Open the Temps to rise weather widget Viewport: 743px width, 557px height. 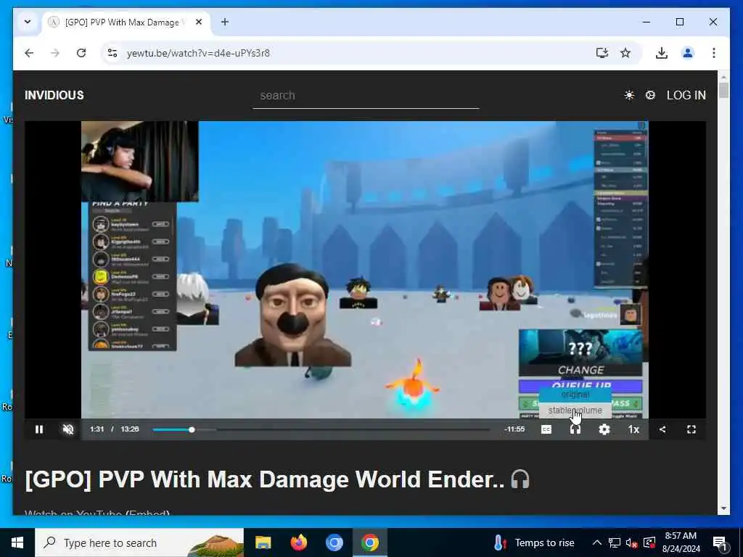(533, 542)
